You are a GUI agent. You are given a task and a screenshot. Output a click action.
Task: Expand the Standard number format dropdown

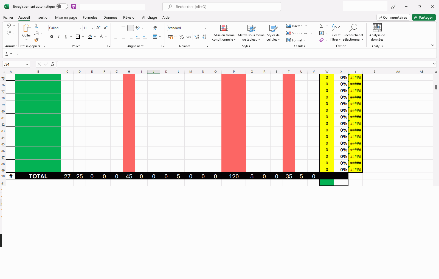click(x=205, y=28)
